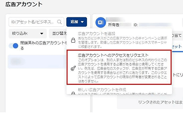This screenshot has width=183, height=122.
Task: Click the key icon for access request
Action: click(x=73, y=68)
